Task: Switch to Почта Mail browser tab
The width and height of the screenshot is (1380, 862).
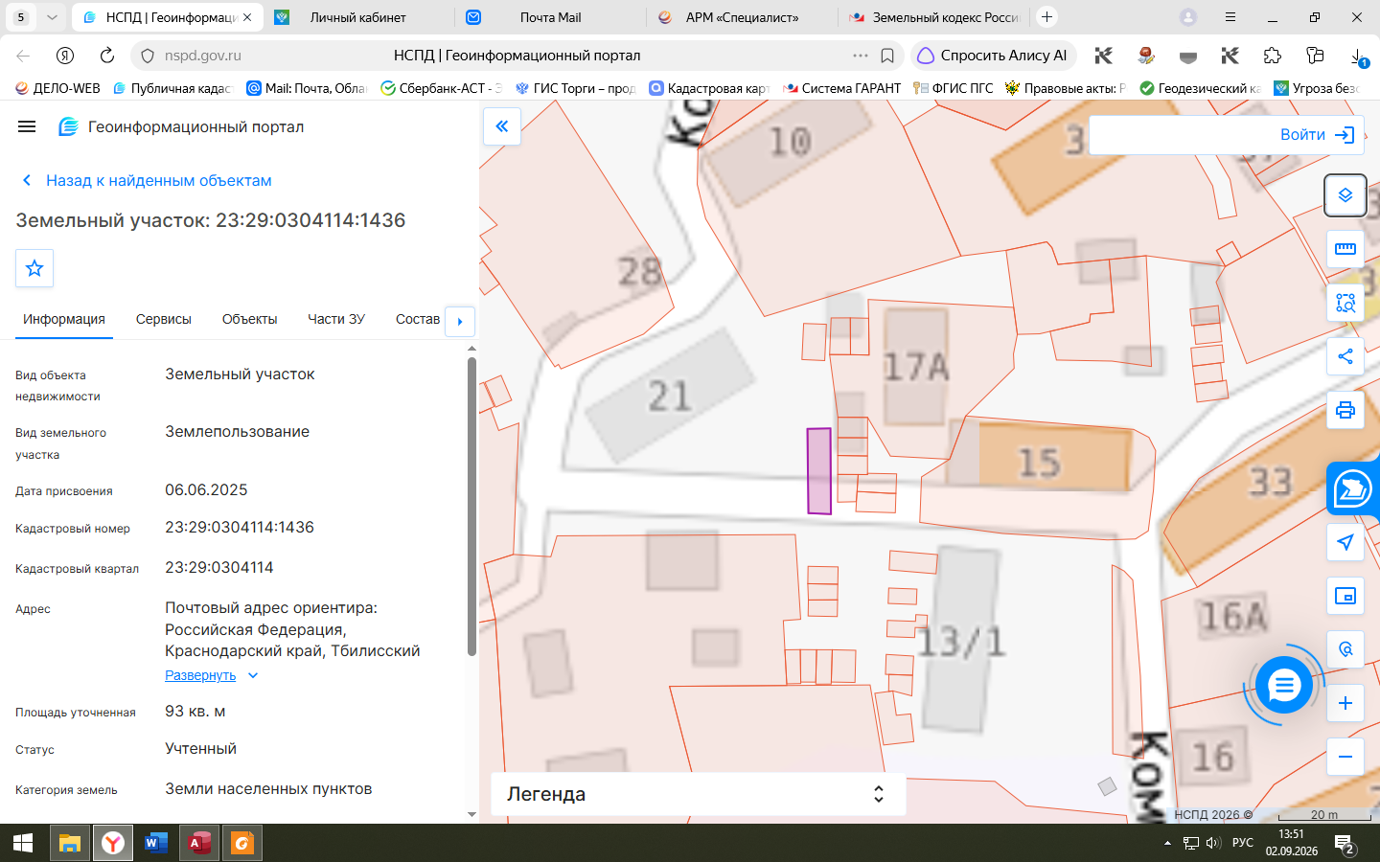Action: point(549,17)
